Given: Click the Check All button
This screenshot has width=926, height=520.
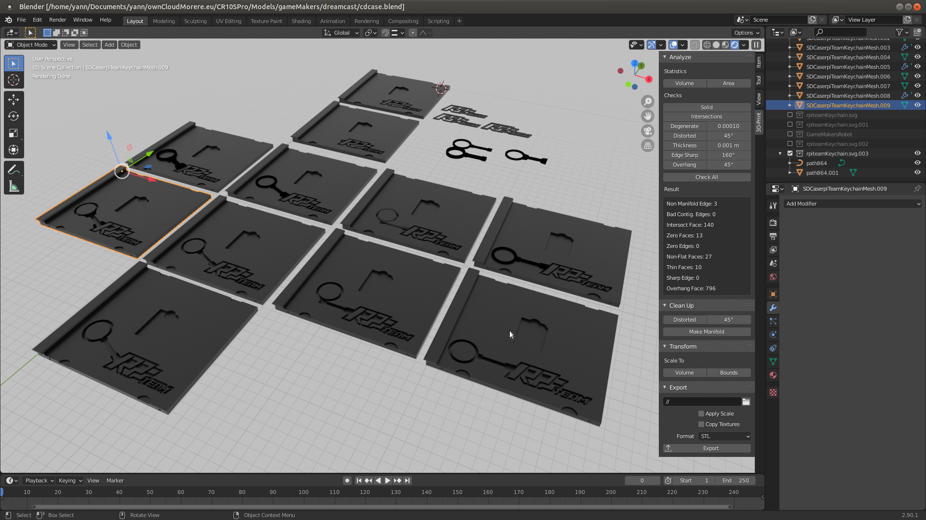Looking at the screenshot, I should click(x=707, y=177).
